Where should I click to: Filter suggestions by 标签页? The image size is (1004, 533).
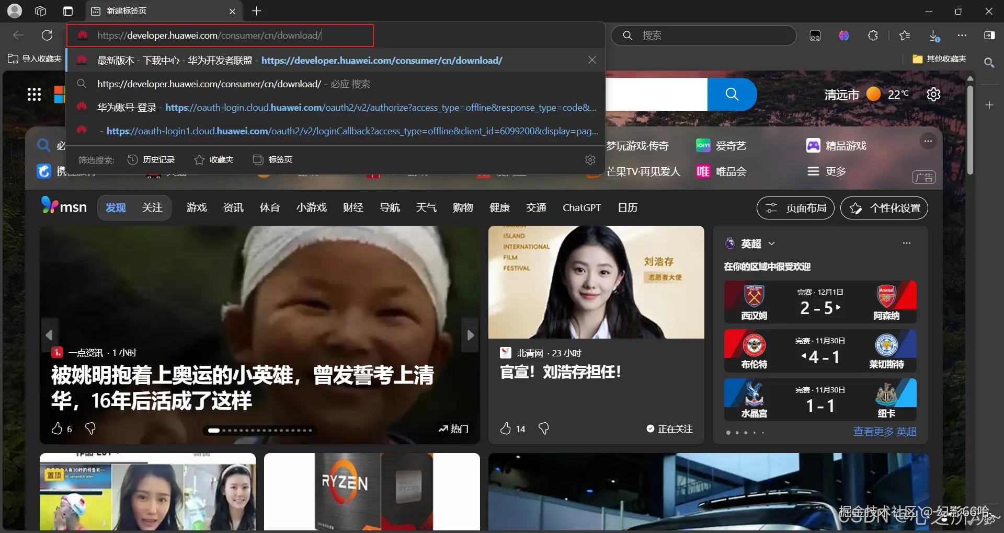[x=272, y=160]
